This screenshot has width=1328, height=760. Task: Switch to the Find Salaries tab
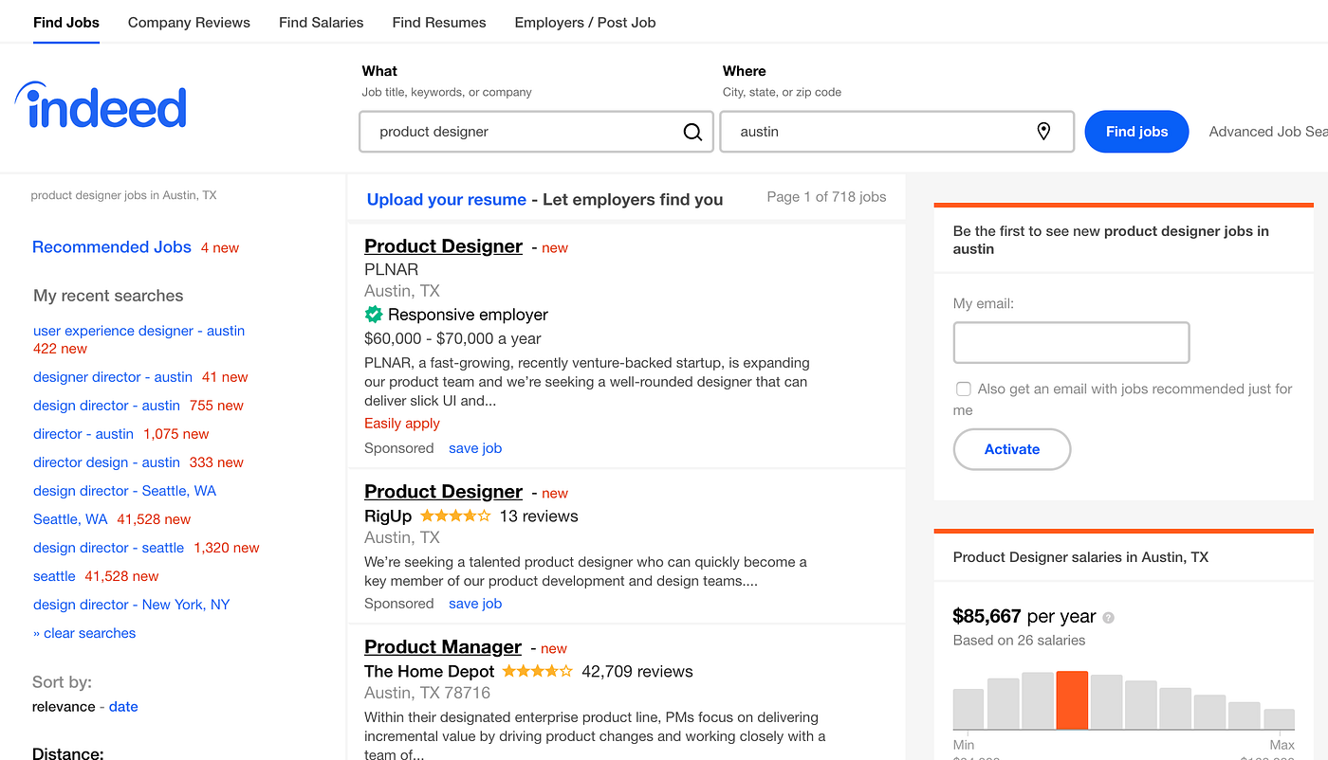click(x=321, y=23)
